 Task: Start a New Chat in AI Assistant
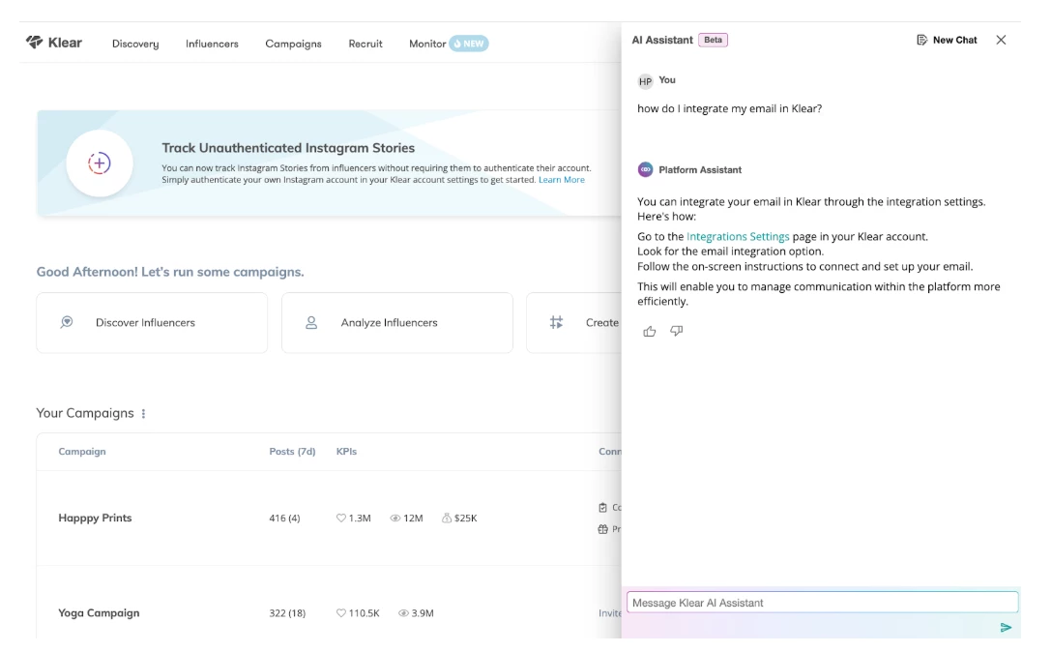(947, 41)
